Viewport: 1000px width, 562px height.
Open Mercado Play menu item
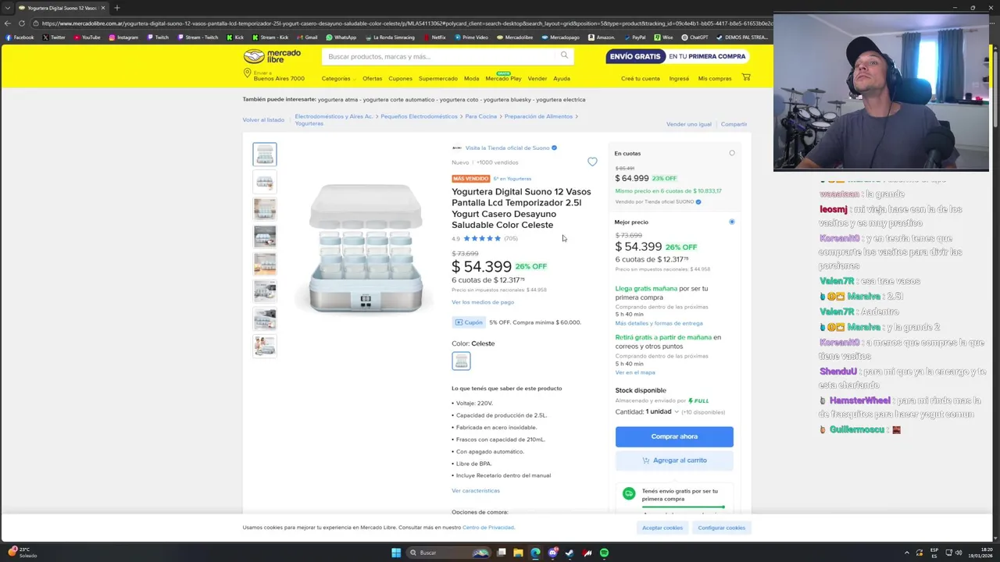pos(503,78)
